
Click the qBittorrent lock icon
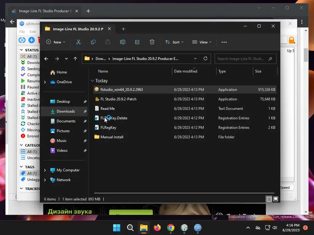(x=292, y=40)
